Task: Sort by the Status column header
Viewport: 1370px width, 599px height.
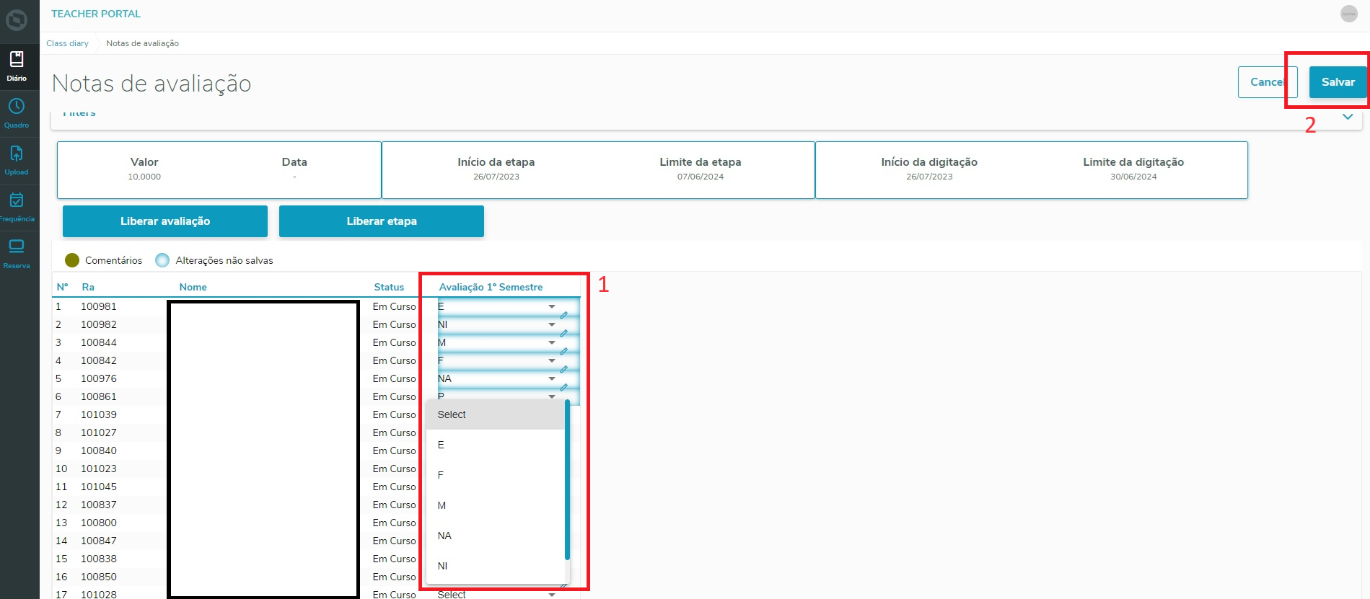Action: [389, 287]
